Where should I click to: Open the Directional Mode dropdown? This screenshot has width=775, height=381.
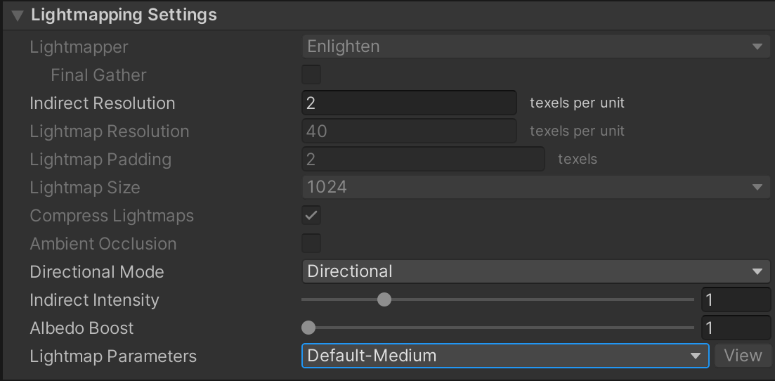pyautogui.click(x=535, y=272)
